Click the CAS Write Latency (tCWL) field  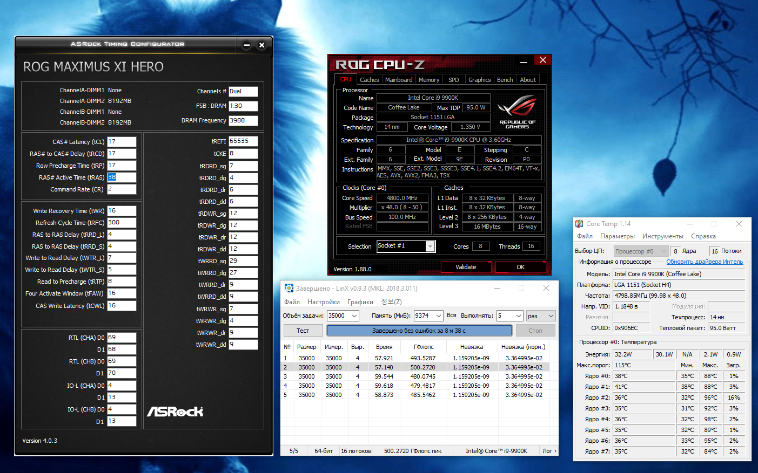pos(122,306)
